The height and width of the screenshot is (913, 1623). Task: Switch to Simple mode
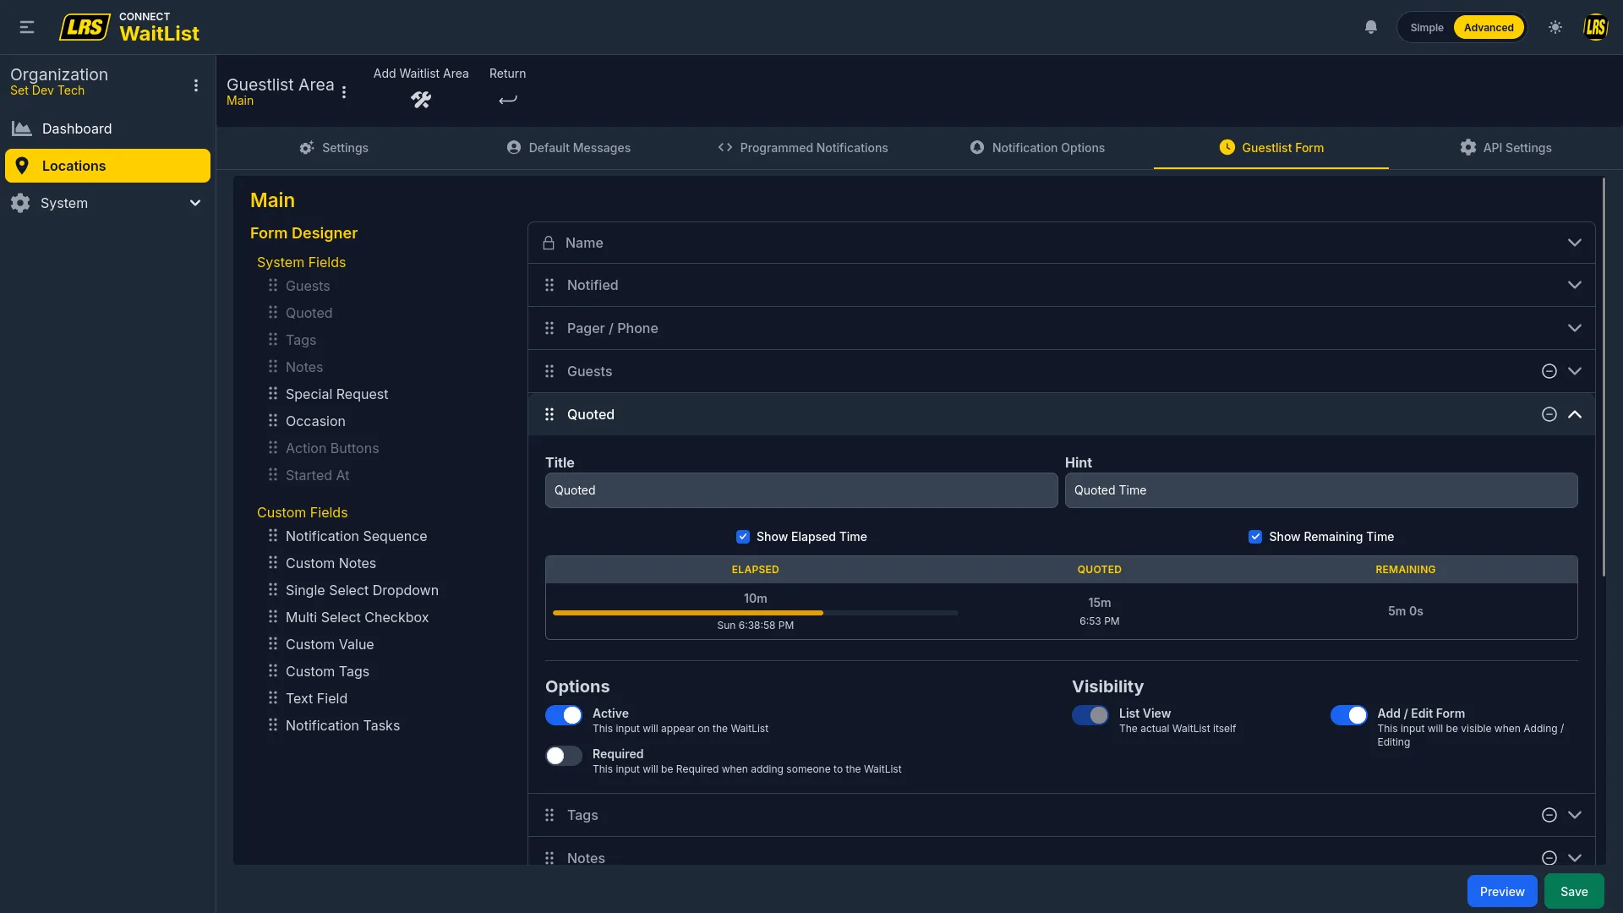[x=1427, y=28]
